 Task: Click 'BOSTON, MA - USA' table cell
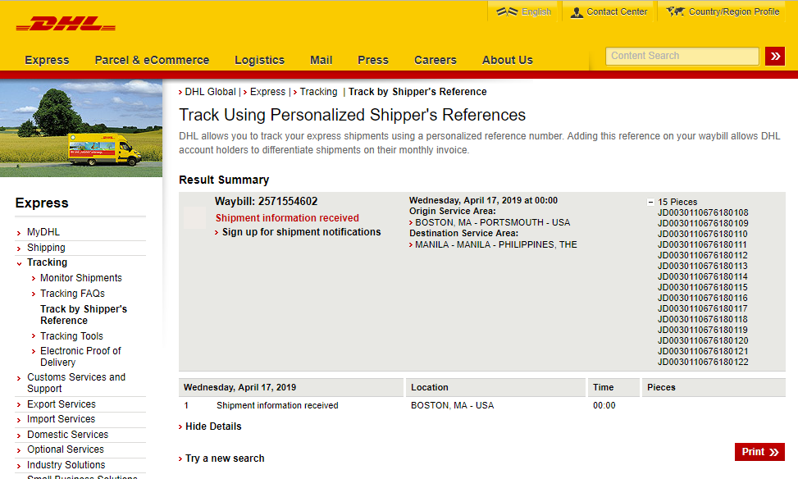pos(453,406)
